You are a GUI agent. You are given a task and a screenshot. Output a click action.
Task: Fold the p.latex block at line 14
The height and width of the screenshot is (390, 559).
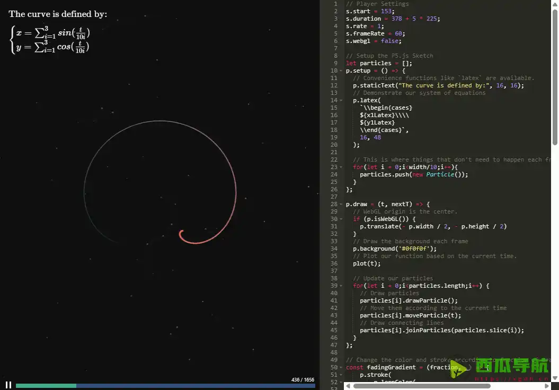341,100
